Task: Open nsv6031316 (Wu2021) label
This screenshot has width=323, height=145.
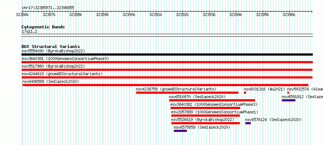Action: point(264,89)
